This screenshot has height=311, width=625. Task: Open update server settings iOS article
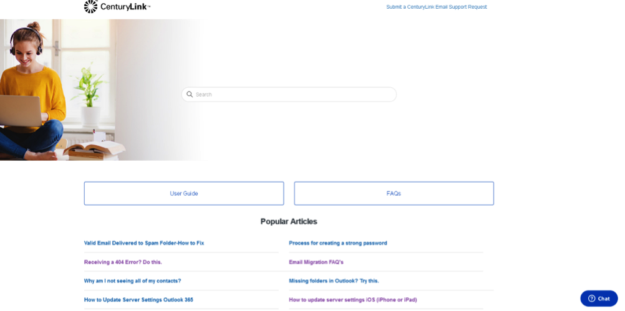click(x=353, y=299)
